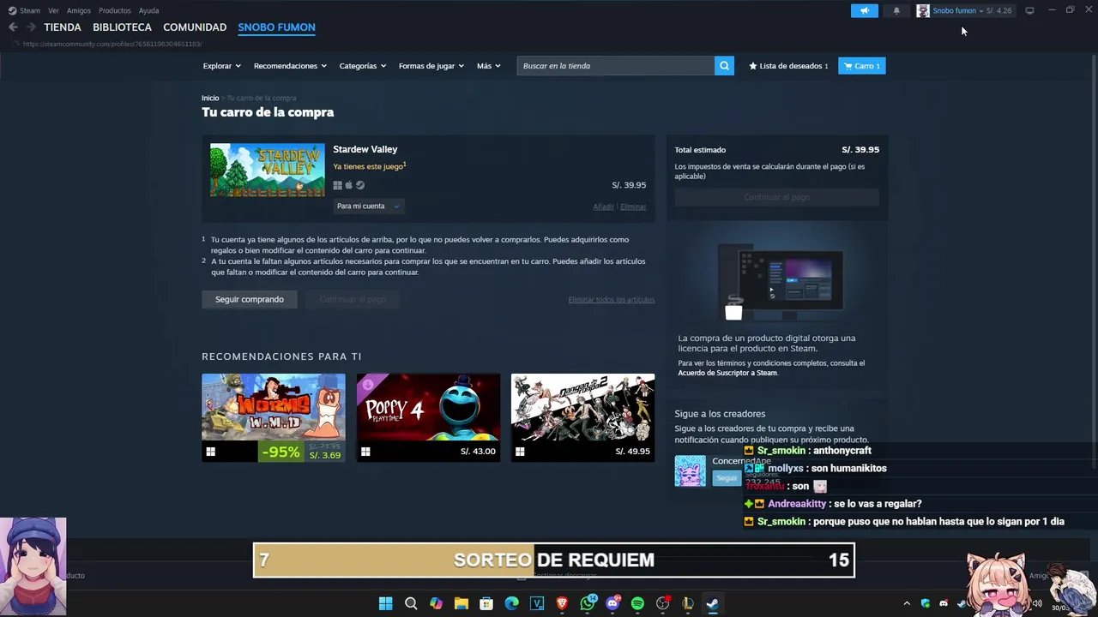Screen dimensions: 1098x617
Task: Open WhatsApp from the taskbar
Action: (588, 604)
